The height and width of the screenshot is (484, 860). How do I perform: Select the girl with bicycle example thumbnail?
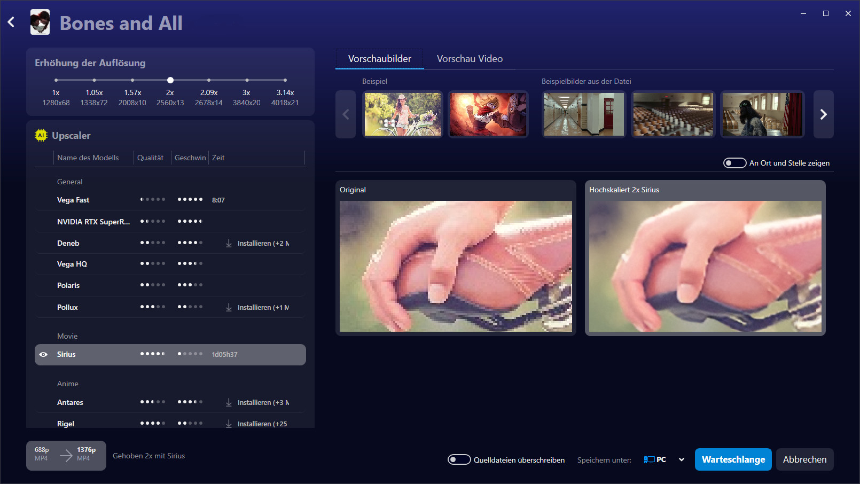(403, 114)
